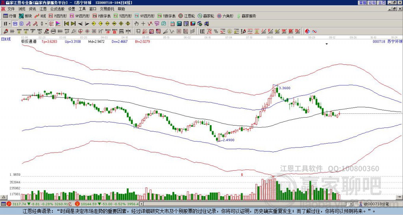Jump to last bar with skip-forward icon

73,24
